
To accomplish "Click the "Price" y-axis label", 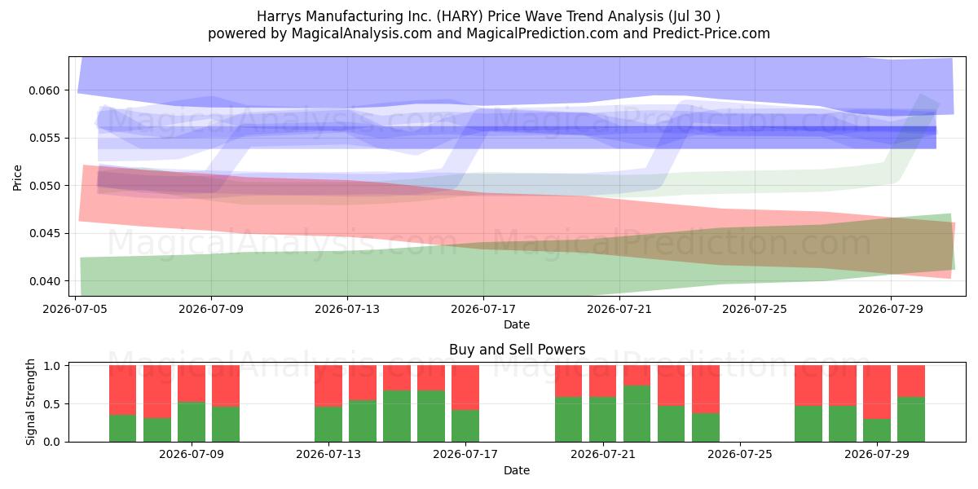I will (17, 177).
